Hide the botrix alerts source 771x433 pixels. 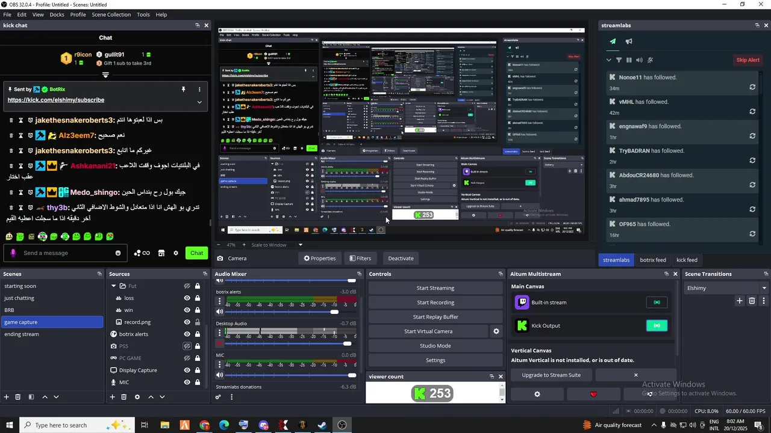click(x=187, y=334)
